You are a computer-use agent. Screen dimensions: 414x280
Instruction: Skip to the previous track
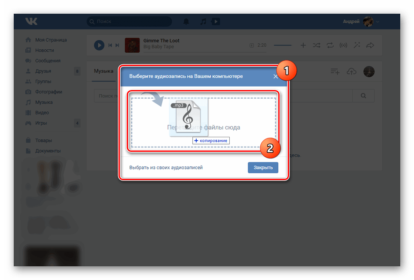(x=110, y=45)
